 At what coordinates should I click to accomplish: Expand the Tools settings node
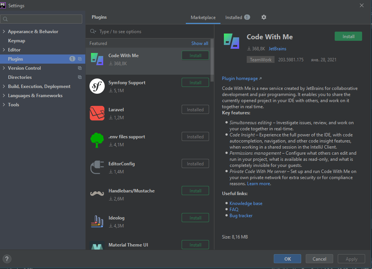pos(4,104)
